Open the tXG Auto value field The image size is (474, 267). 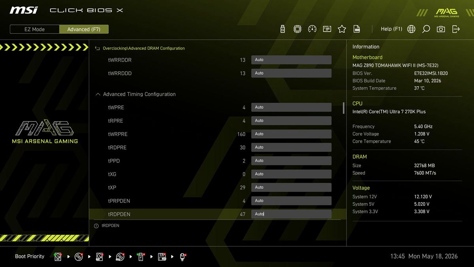coord(291,174)
